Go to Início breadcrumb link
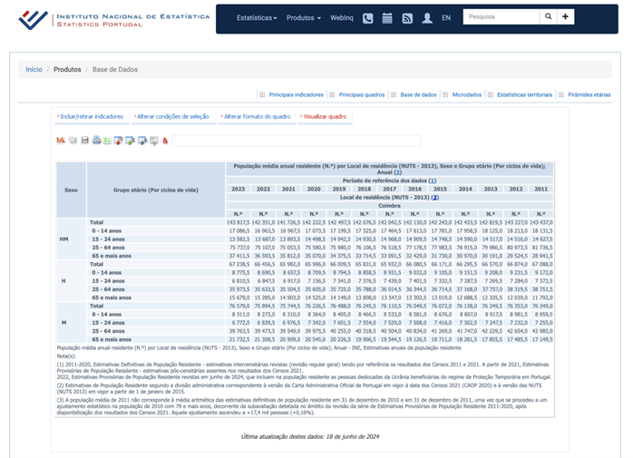 pos(34,69)
